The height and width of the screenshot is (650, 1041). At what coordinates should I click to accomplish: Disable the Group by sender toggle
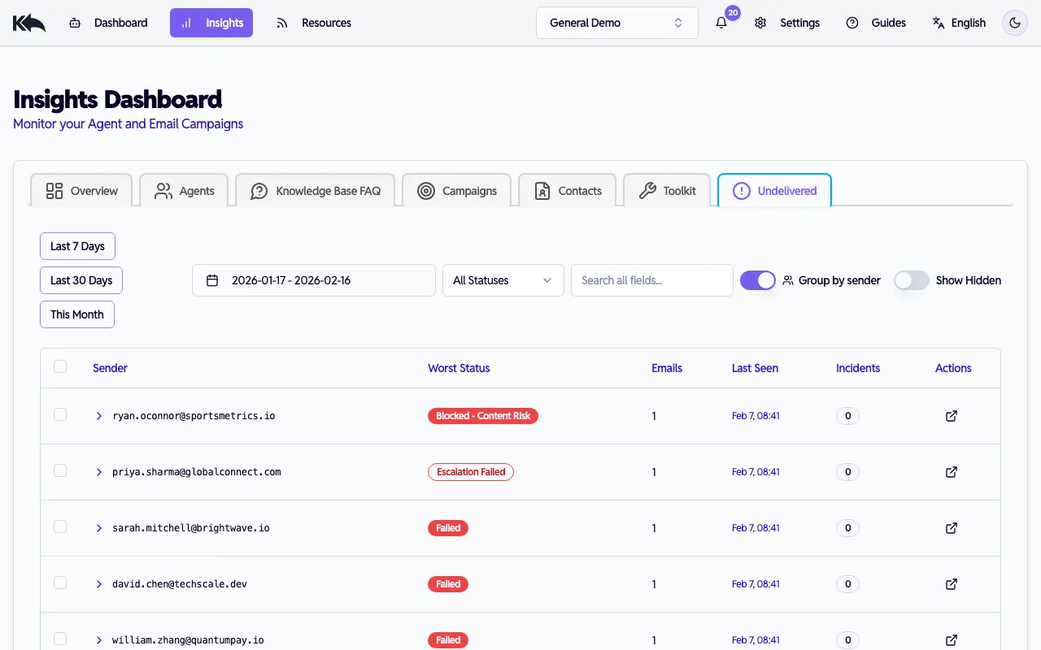point(757,280)
